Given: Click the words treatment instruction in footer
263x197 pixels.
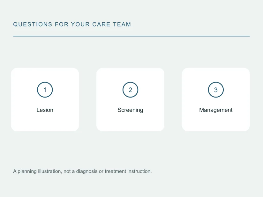Looking at the screenshot, I should tap(128, 171).
